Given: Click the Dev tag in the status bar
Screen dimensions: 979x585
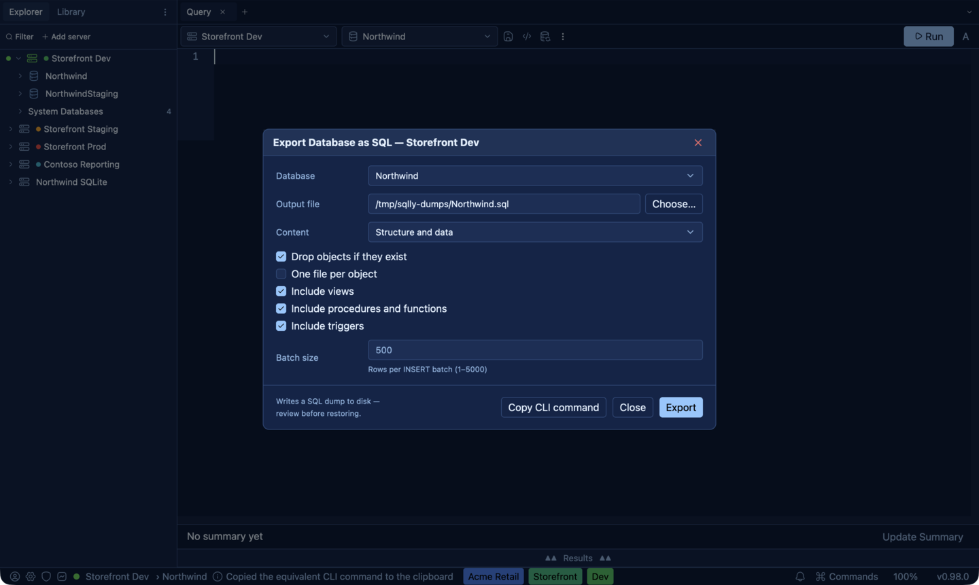Looking at the screenshot, I should coord(600,576).
